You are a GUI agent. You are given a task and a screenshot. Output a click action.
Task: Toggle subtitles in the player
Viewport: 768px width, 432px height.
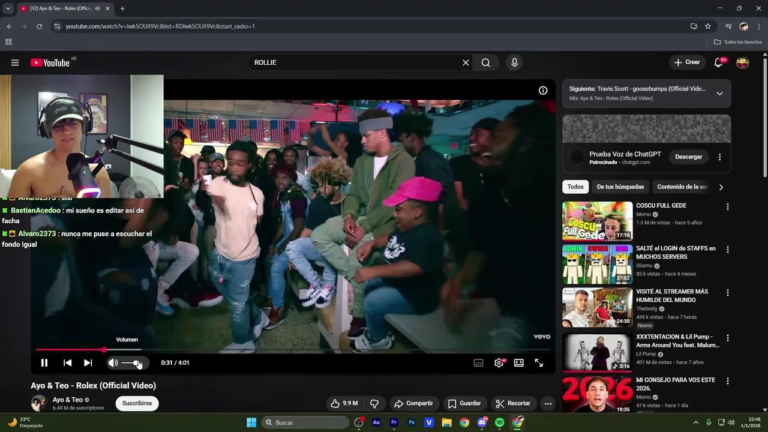[478, 362]
